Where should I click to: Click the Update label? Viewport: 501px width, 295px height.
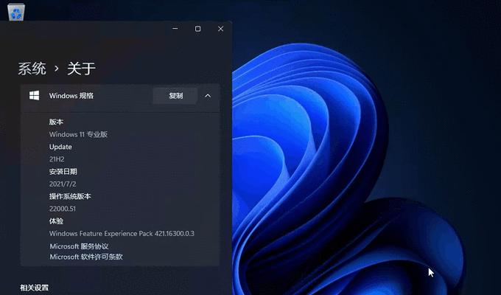tap(60, 147)
